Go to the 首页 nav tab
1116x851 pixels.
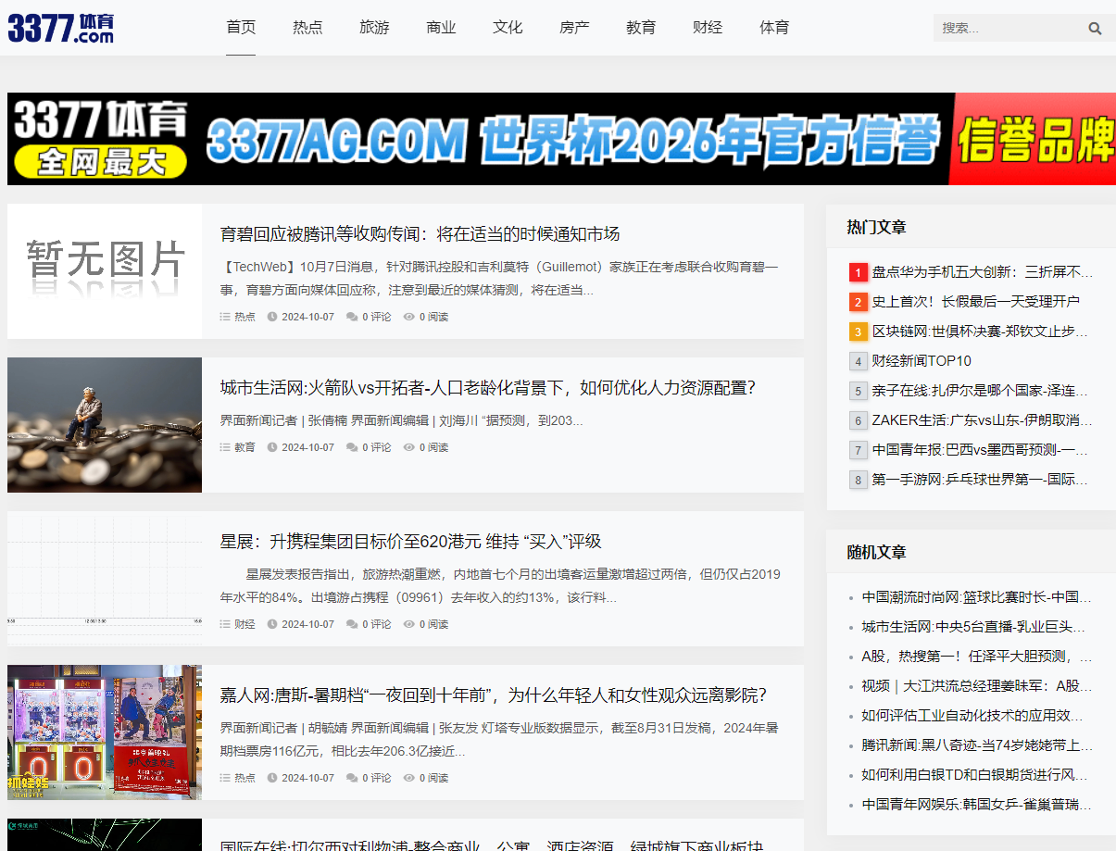241,28
